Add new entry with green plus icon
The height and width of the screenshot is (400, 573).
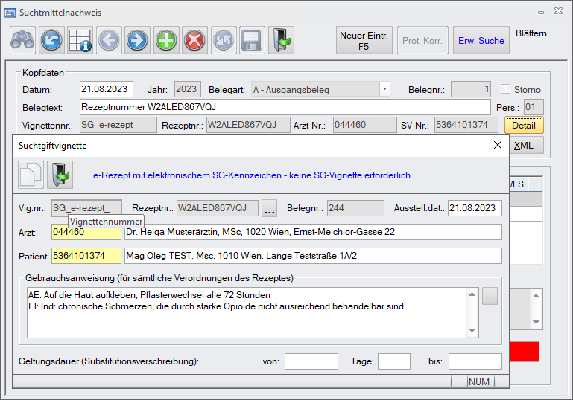click(165, 40)
